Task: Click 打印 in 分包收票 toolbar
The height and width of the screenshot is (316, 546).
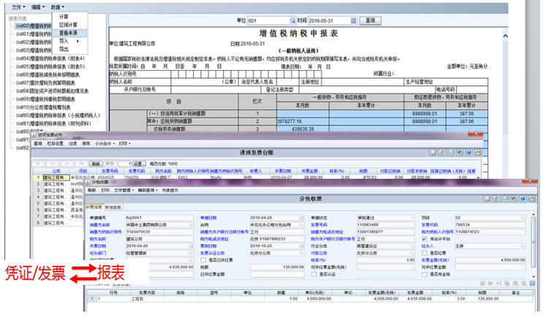Action: (105, 190)
